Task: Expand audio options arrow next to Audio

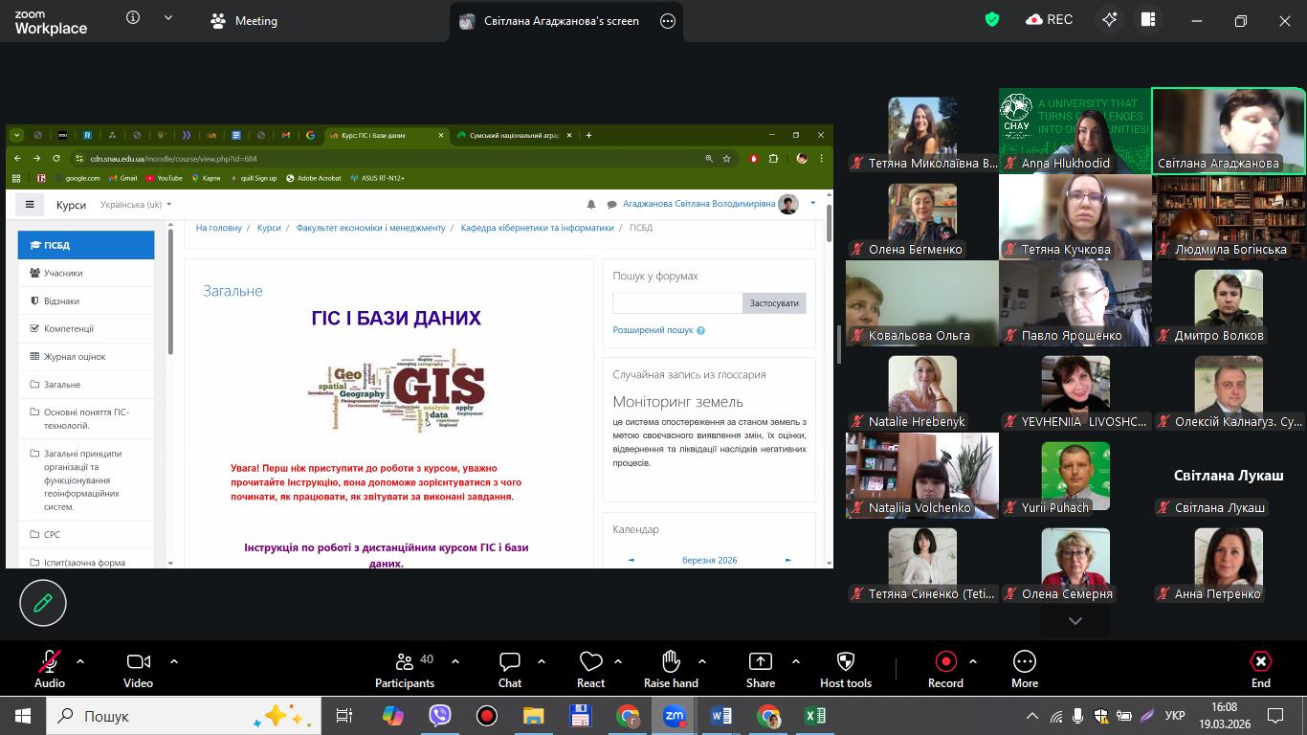Action: tap(80, 661)
